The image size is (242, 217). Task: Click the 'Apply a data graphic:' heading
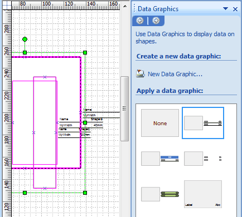click(x=170, y=91)
